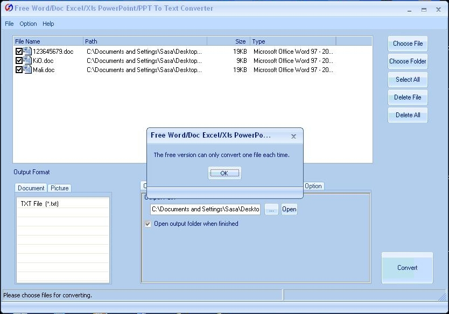Click the Mali.doc file icon
The width and height of the screenshot is (449, 314).
[x=27, y=69]
